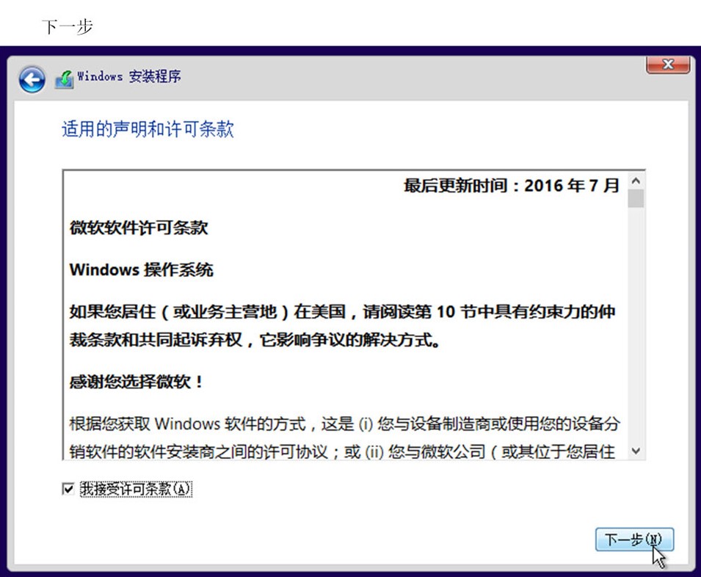Click the 适用的声明和许可条款 heading
Image resolution: width=701 pixels, height=577 pixels.
coord(148,128)
